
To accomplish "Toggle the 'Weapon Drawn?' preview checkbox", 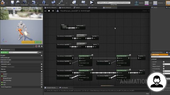I will pyautogui.click(x=164, y=66).
